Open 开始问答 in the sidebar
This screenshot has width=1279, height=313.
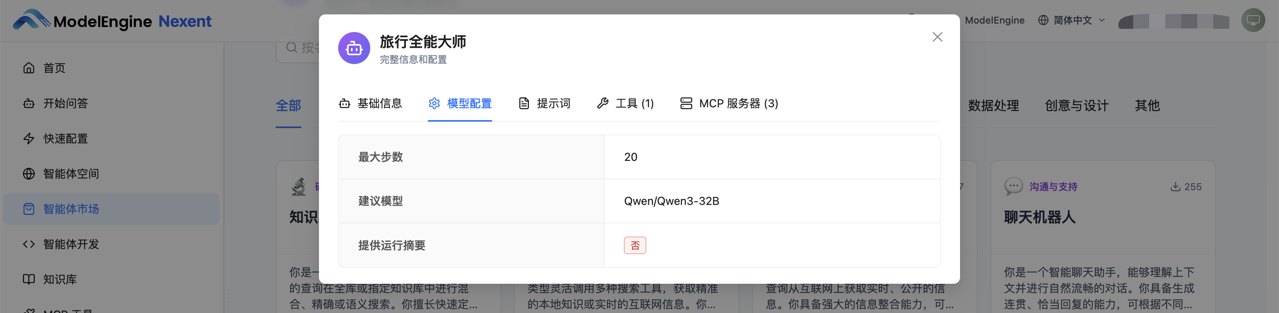pos(111,103)
